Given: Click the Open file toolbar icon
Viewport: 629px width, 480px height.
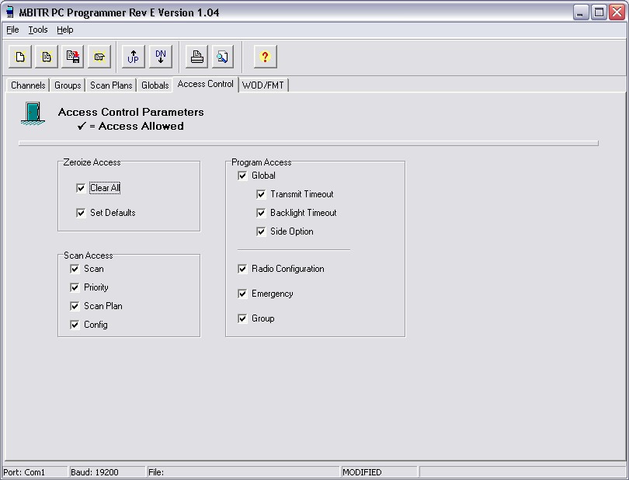Looking at the screenshot, I should [x=47, y=57].
